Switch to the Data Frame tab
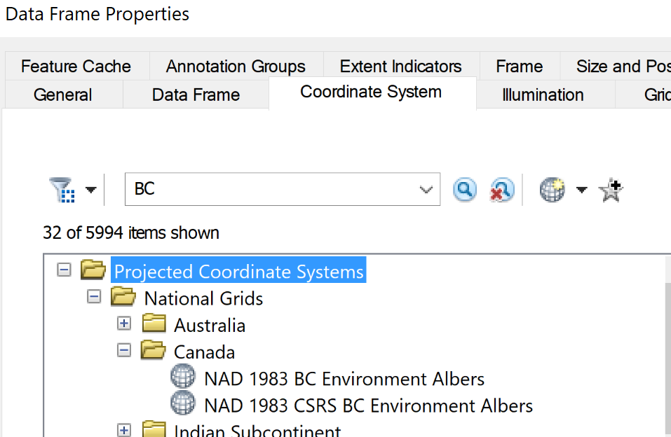The width and height of the screenshot is (671, 437). pos(196,95)
